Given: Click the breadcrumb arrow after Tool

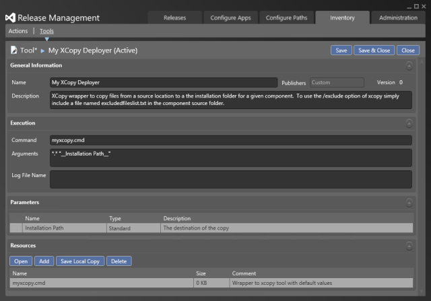Looking at the screenshot, I should click(x=42, y=51).
